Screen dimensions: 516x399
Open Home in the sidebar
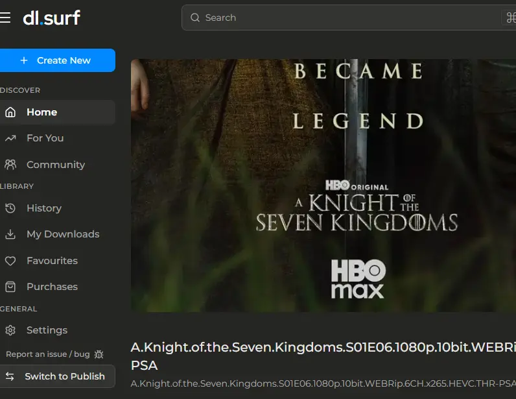click(58, 112)
